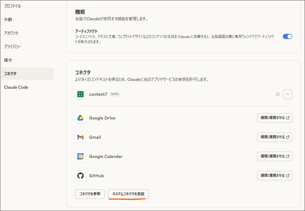Click the context7 connector name

[x=98, y=94]
